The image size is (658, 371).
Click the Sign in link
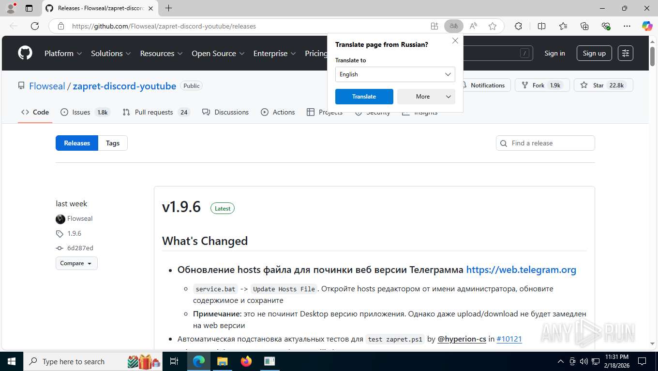tap(554, 53)
